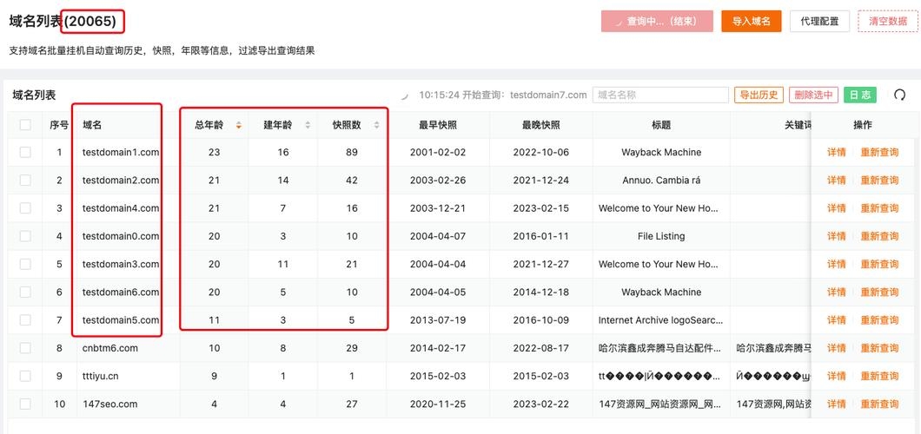Click the 域名 column header

92,125
